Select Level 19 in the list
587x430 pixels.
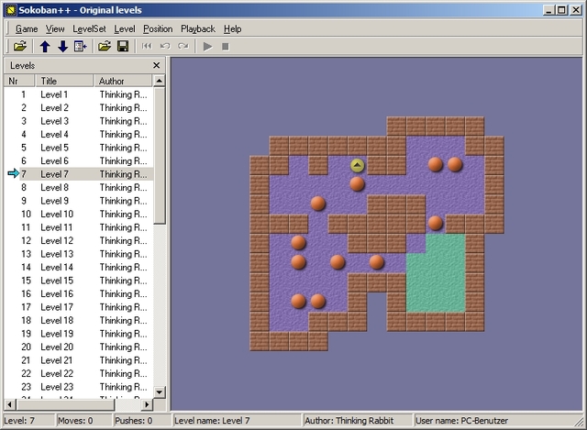[x=79, y=334]
